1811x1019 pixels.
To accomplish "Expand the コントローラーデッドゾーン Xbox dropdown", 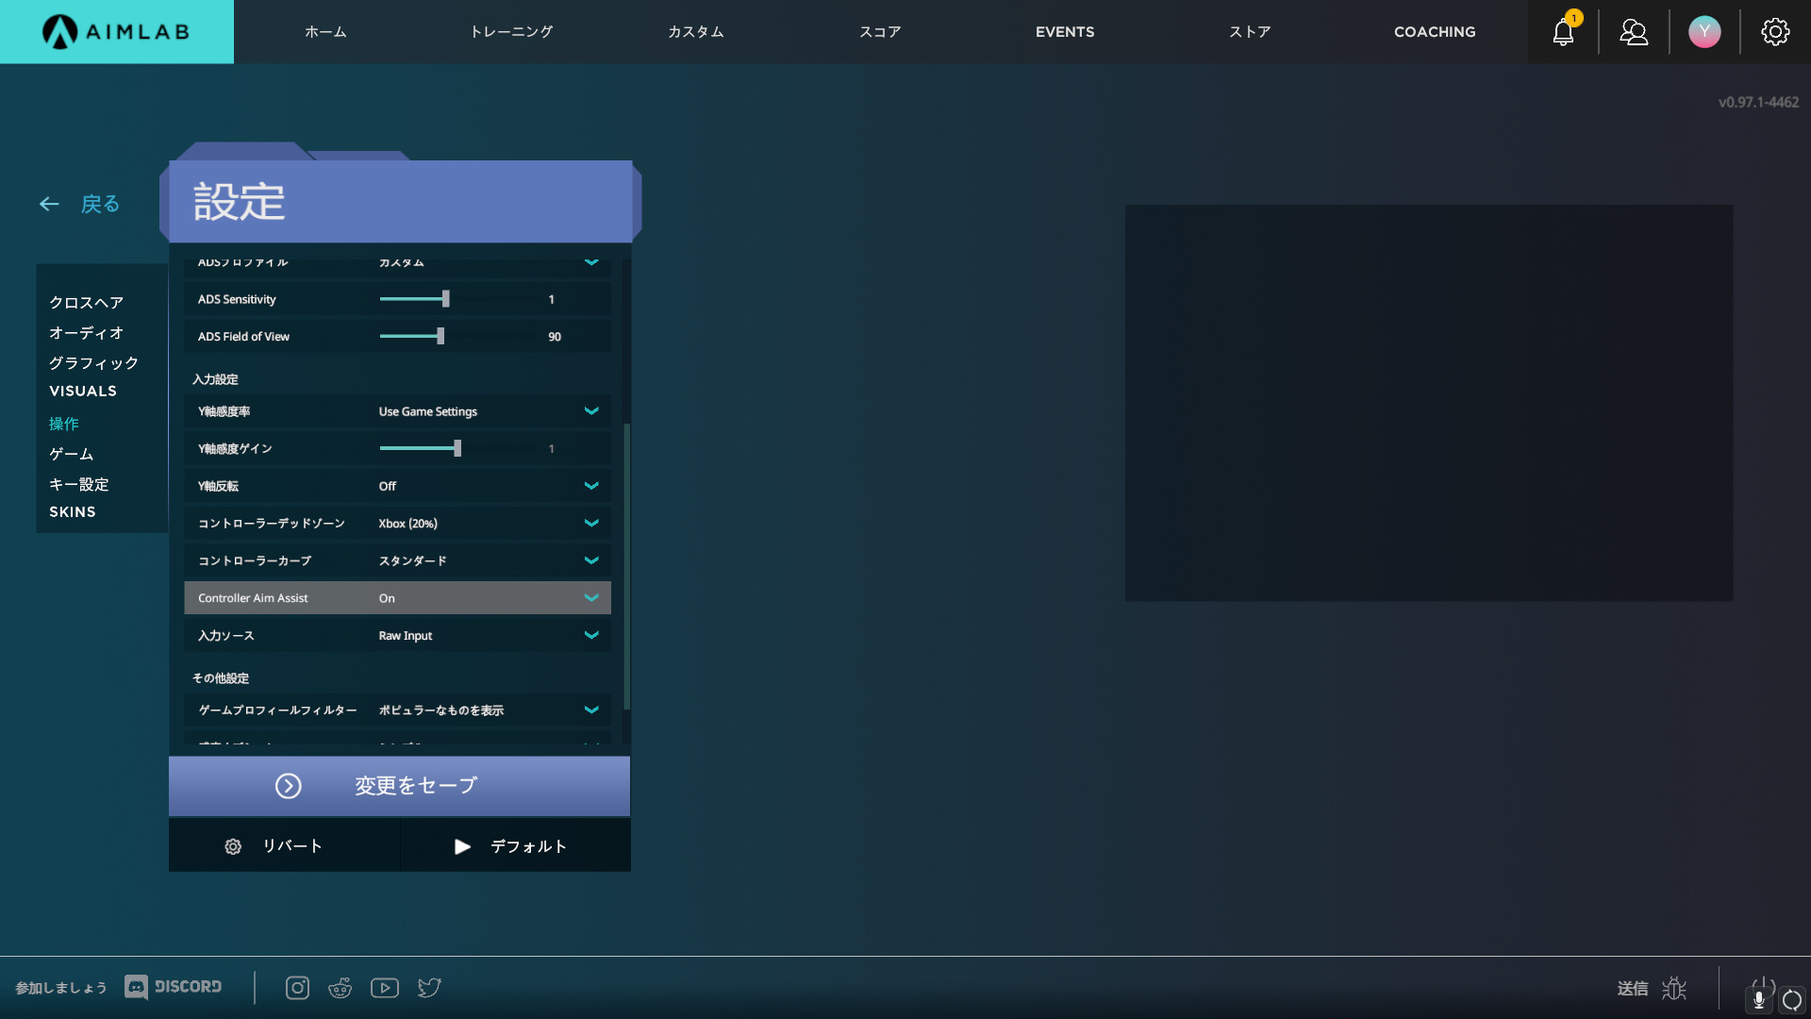I will tap(590, 524).
